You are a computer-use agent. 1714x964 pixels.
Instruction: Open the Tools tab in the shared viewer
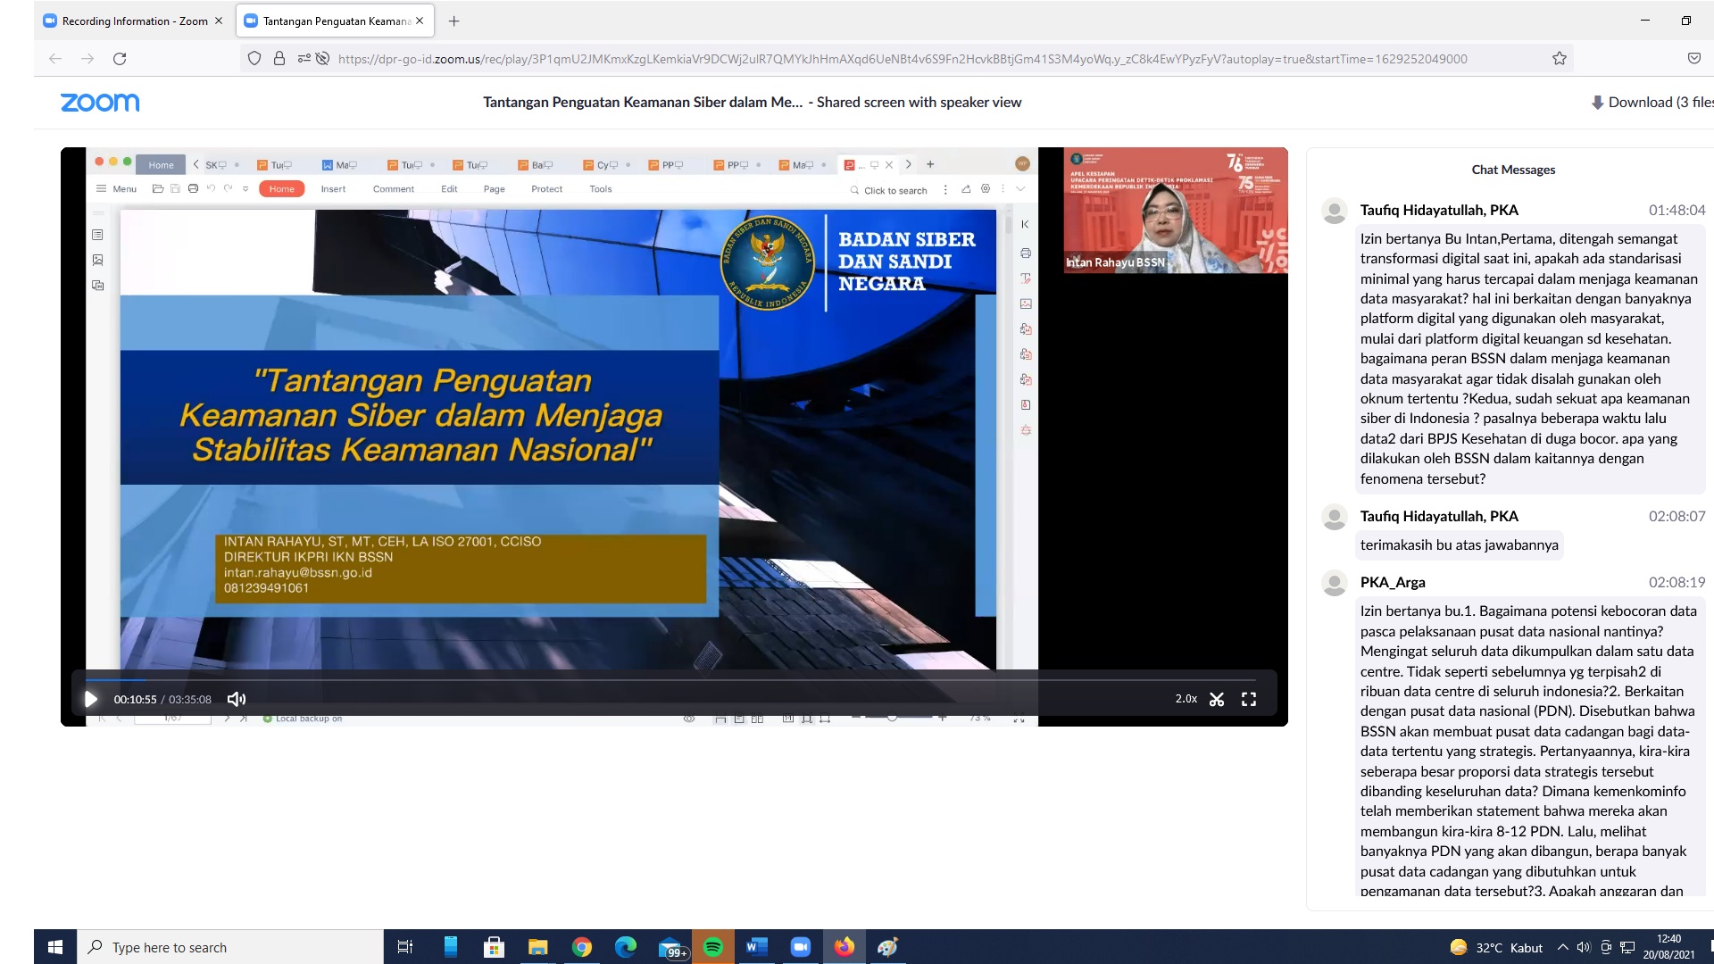tap(601, 189)
